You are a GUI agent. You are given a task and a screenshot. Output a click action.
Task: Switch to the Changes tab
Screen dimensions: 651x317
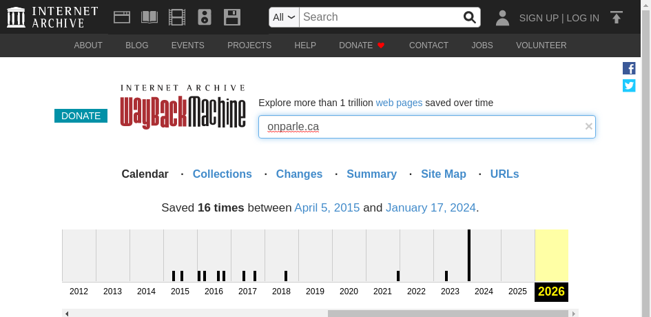click(x=300, y=174)
